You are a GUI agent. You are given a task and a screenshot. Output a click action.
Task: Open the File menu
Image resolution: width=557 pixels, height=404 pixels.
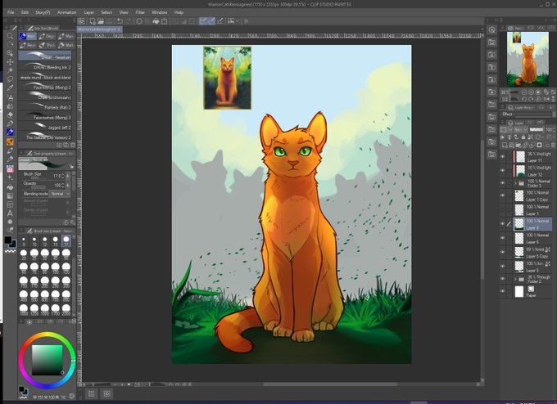11,12
